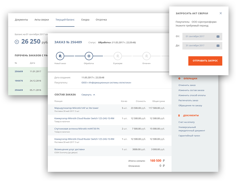
Task: Click the Новый заказ step icon
Action: point(60,56)
